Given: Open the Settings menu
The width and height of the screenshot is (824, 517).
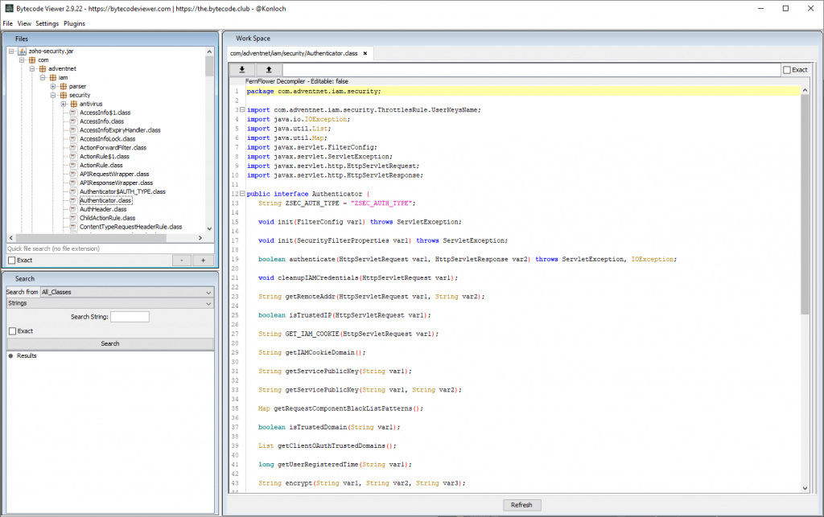Looking at the screenshot, I should point(47,23).
